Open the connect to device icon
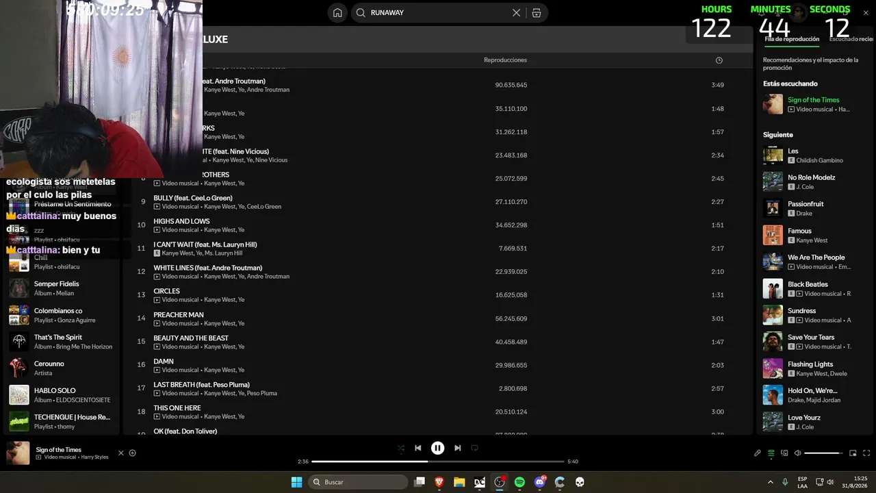876x493 pixels. tap(784, 453)
